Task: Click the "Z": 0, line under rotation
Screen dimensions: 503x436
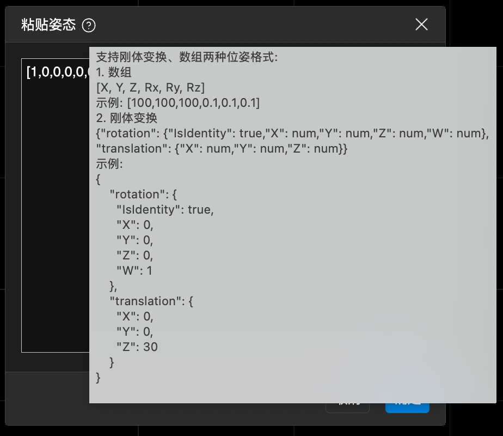Action: pyautogui.click(x=134, y=255)
